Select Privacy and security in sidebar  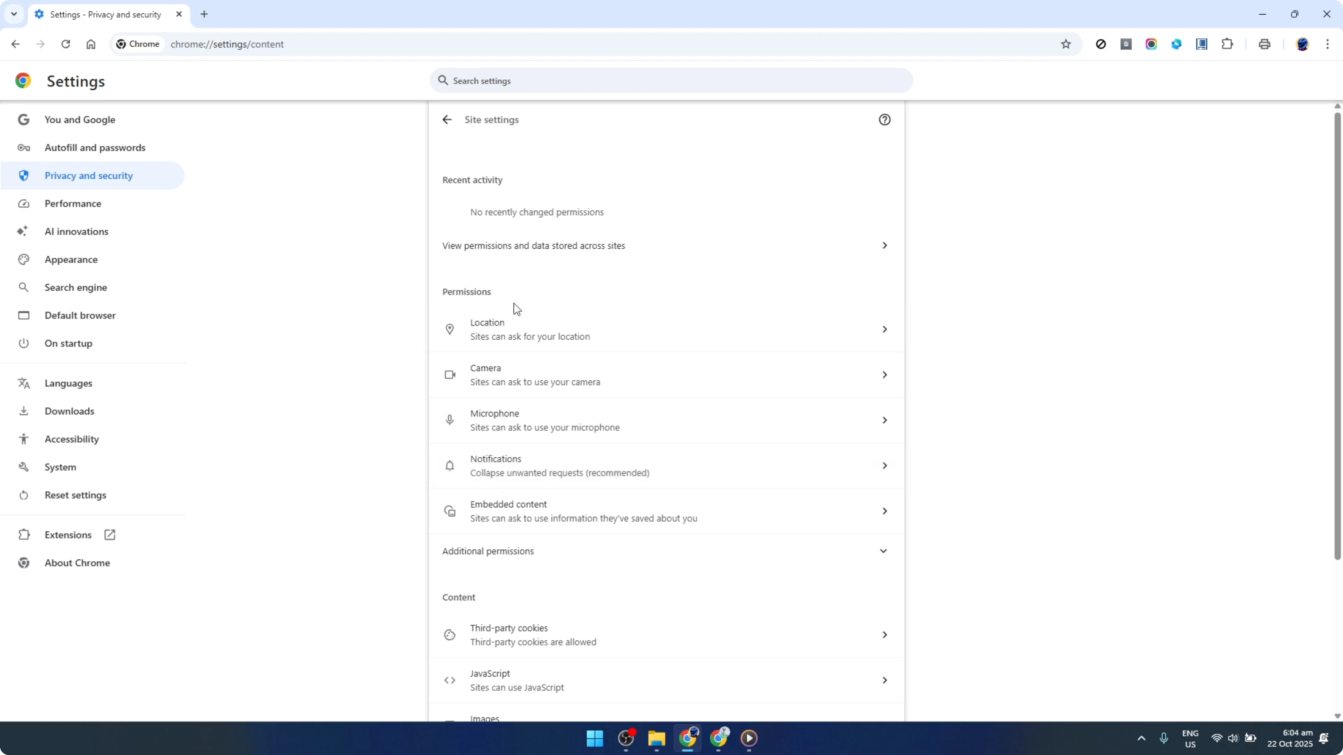coord(89,175)
